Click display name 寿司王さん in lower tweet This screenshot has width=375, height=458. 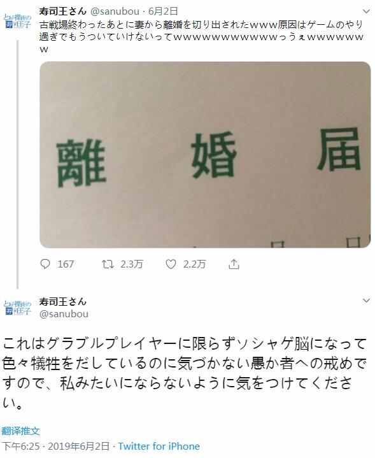point(63,301)
